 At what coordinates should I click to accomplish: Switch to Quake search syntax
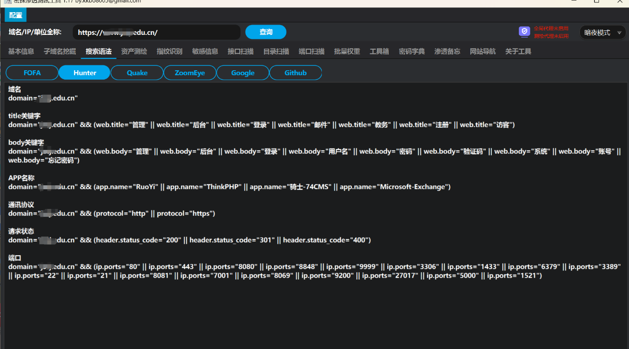pyautogui.click(x=137, y=73)
